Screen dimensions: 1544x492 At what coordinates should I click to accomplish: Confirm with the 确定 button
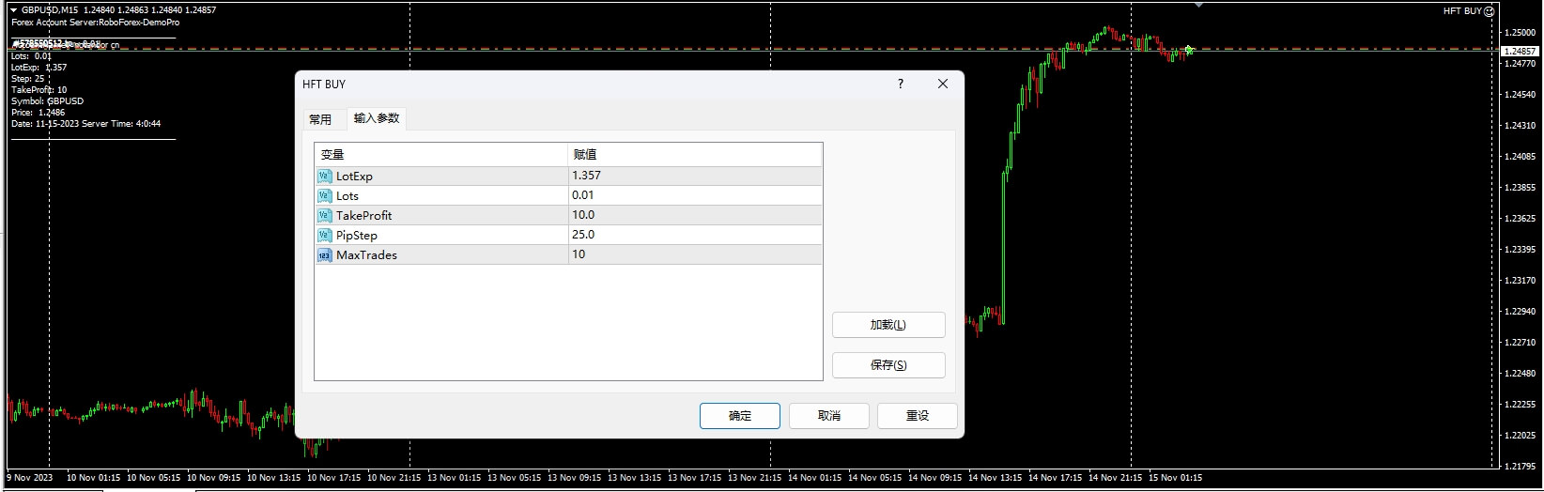(x=740, y=416)
